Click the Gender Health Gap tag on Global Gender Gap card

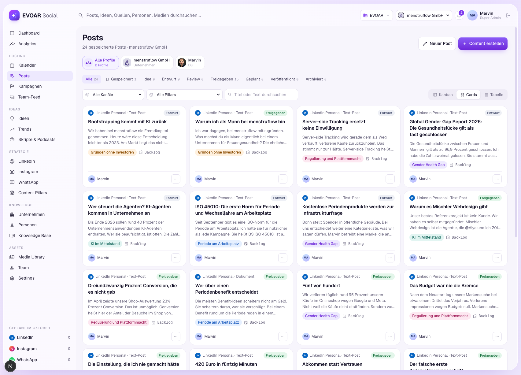click(428, 165)
